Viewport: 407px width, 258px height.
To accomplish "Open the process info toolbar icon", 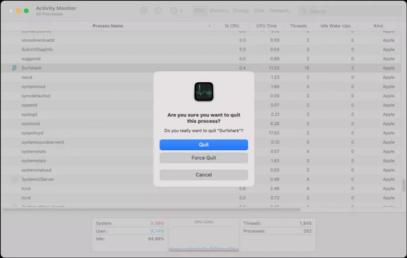I will pos(158,10).
